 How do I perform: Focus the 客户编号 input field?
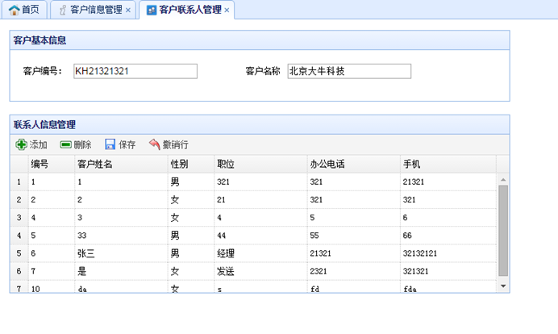135,71
